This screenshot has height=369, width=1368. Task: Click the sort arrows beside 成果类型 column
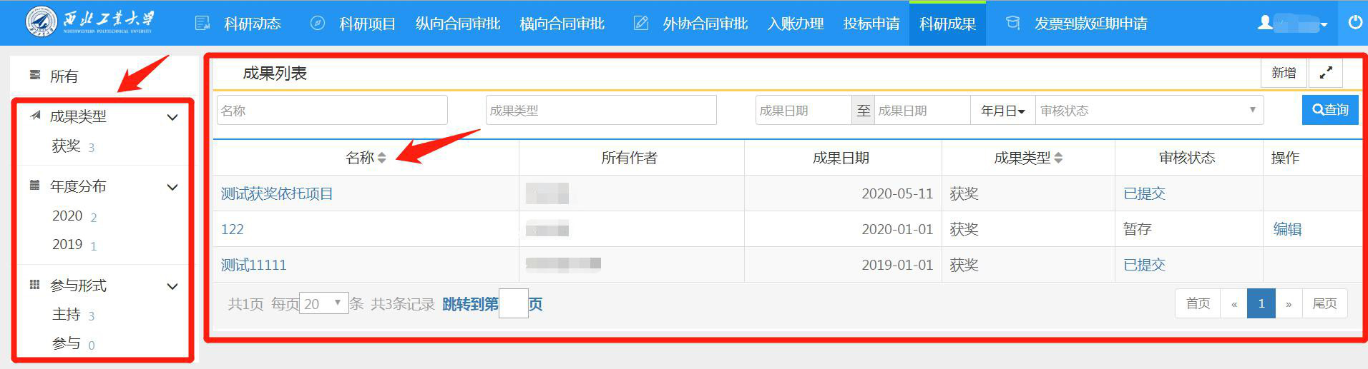point(1059,158)
